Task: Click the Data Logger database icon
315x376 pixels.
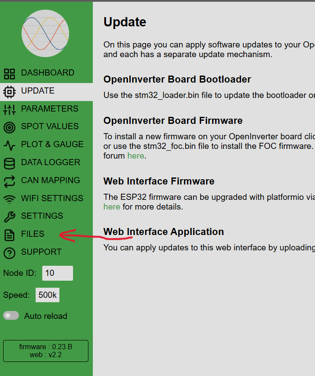Action: [x=9, y=163]
